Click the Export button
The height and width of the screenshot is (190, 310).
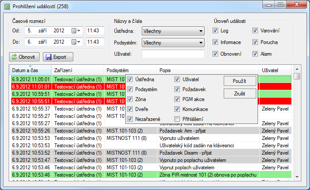coord(58,57)
